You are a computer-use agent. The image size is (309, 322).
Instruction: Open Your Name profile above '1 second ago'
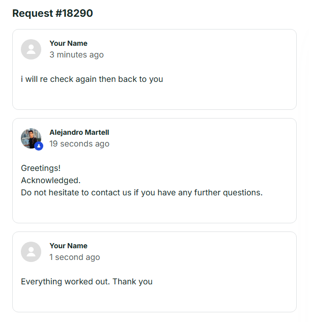[x=68, y=246]
